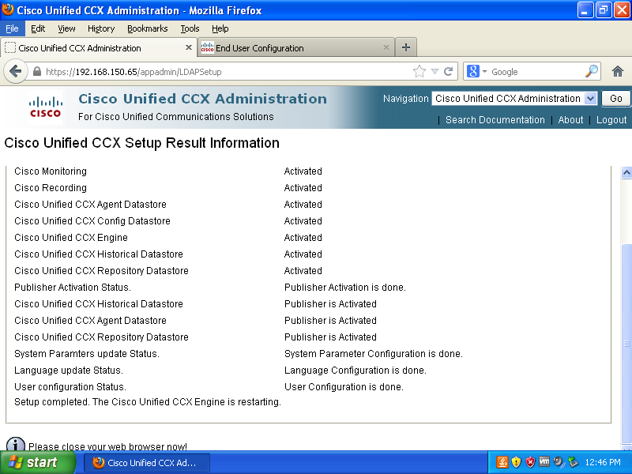Bookmark this page with the star icon
Viewport: 632px width, 474px height.
(419, 72)
